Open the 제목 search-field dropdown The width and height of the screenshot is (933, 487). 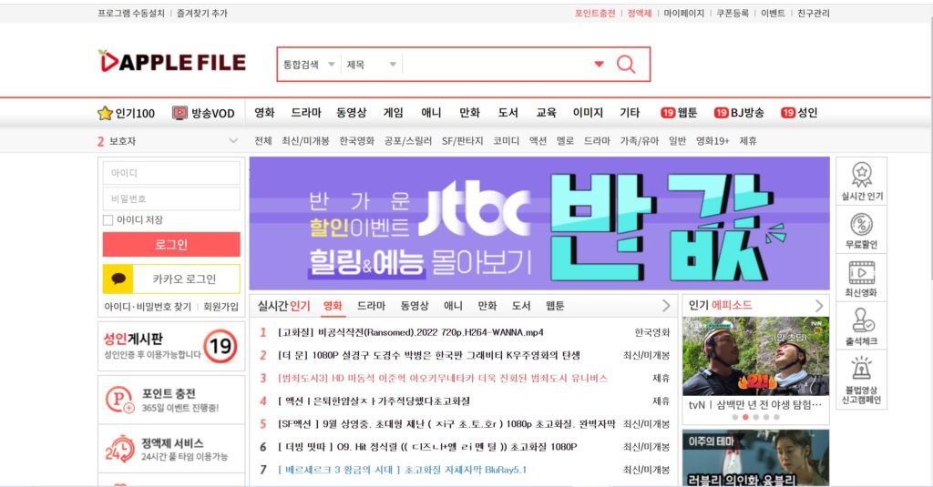[x=372, y=65]
